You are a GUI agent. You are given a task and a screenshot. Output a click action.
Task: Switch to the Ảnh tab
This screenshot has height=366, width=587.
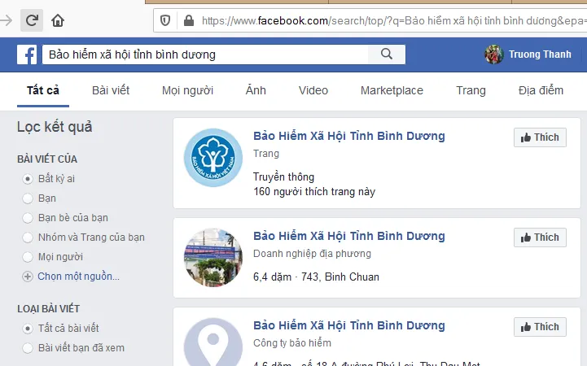point(256,90)
